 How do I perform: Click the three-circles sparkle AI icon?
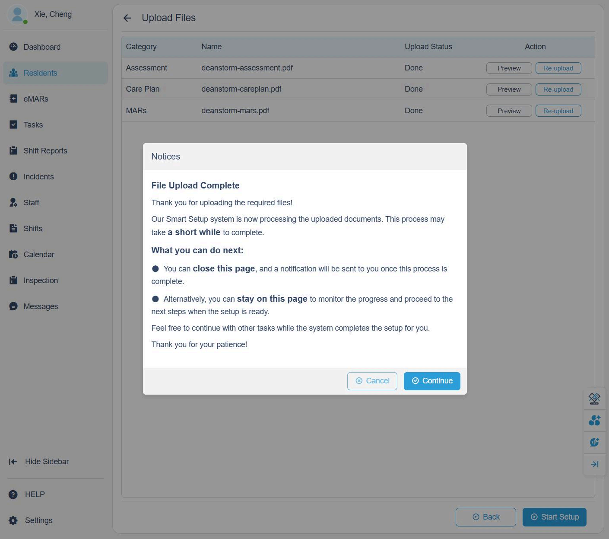pyautogui.click(x=594, y=420)
